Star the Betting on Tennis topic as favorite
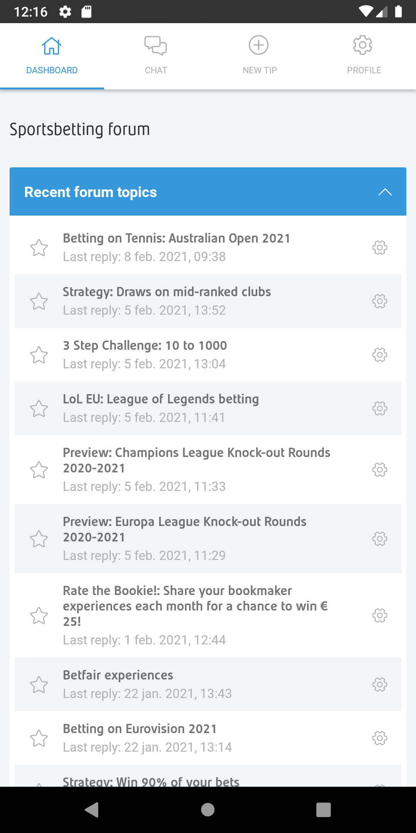Viewport: 416px width, 833px height. [x=39, y=248]
